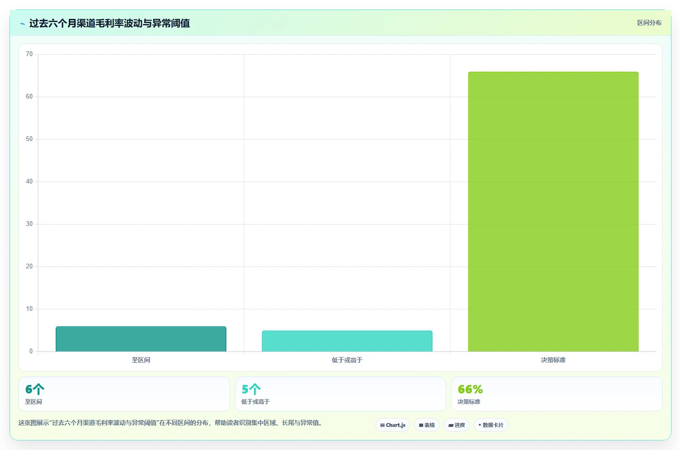Open the 6个 至区间 stat card
681x450 pixels.
(124, 394)
